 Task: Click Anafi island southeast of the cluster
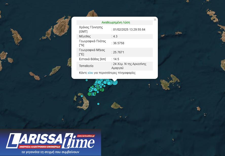coord(117,105)
